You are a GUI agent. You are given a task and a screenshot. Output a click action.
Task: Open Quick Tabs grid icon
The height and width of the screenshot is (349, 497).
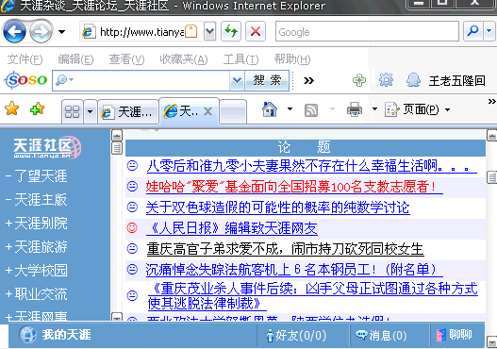[72, 111]
